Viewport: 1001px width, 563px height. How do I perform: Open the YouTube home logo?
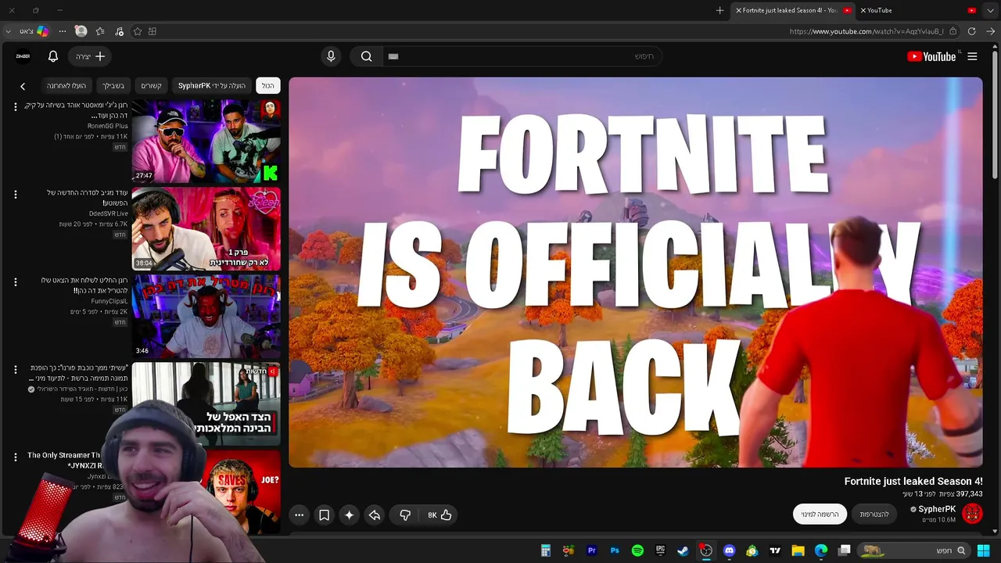click(931, 56)
